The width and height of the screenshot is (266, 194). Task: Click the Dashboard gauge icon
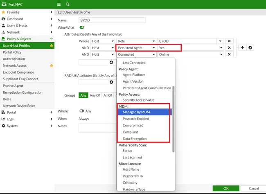(x=3, y=19)
